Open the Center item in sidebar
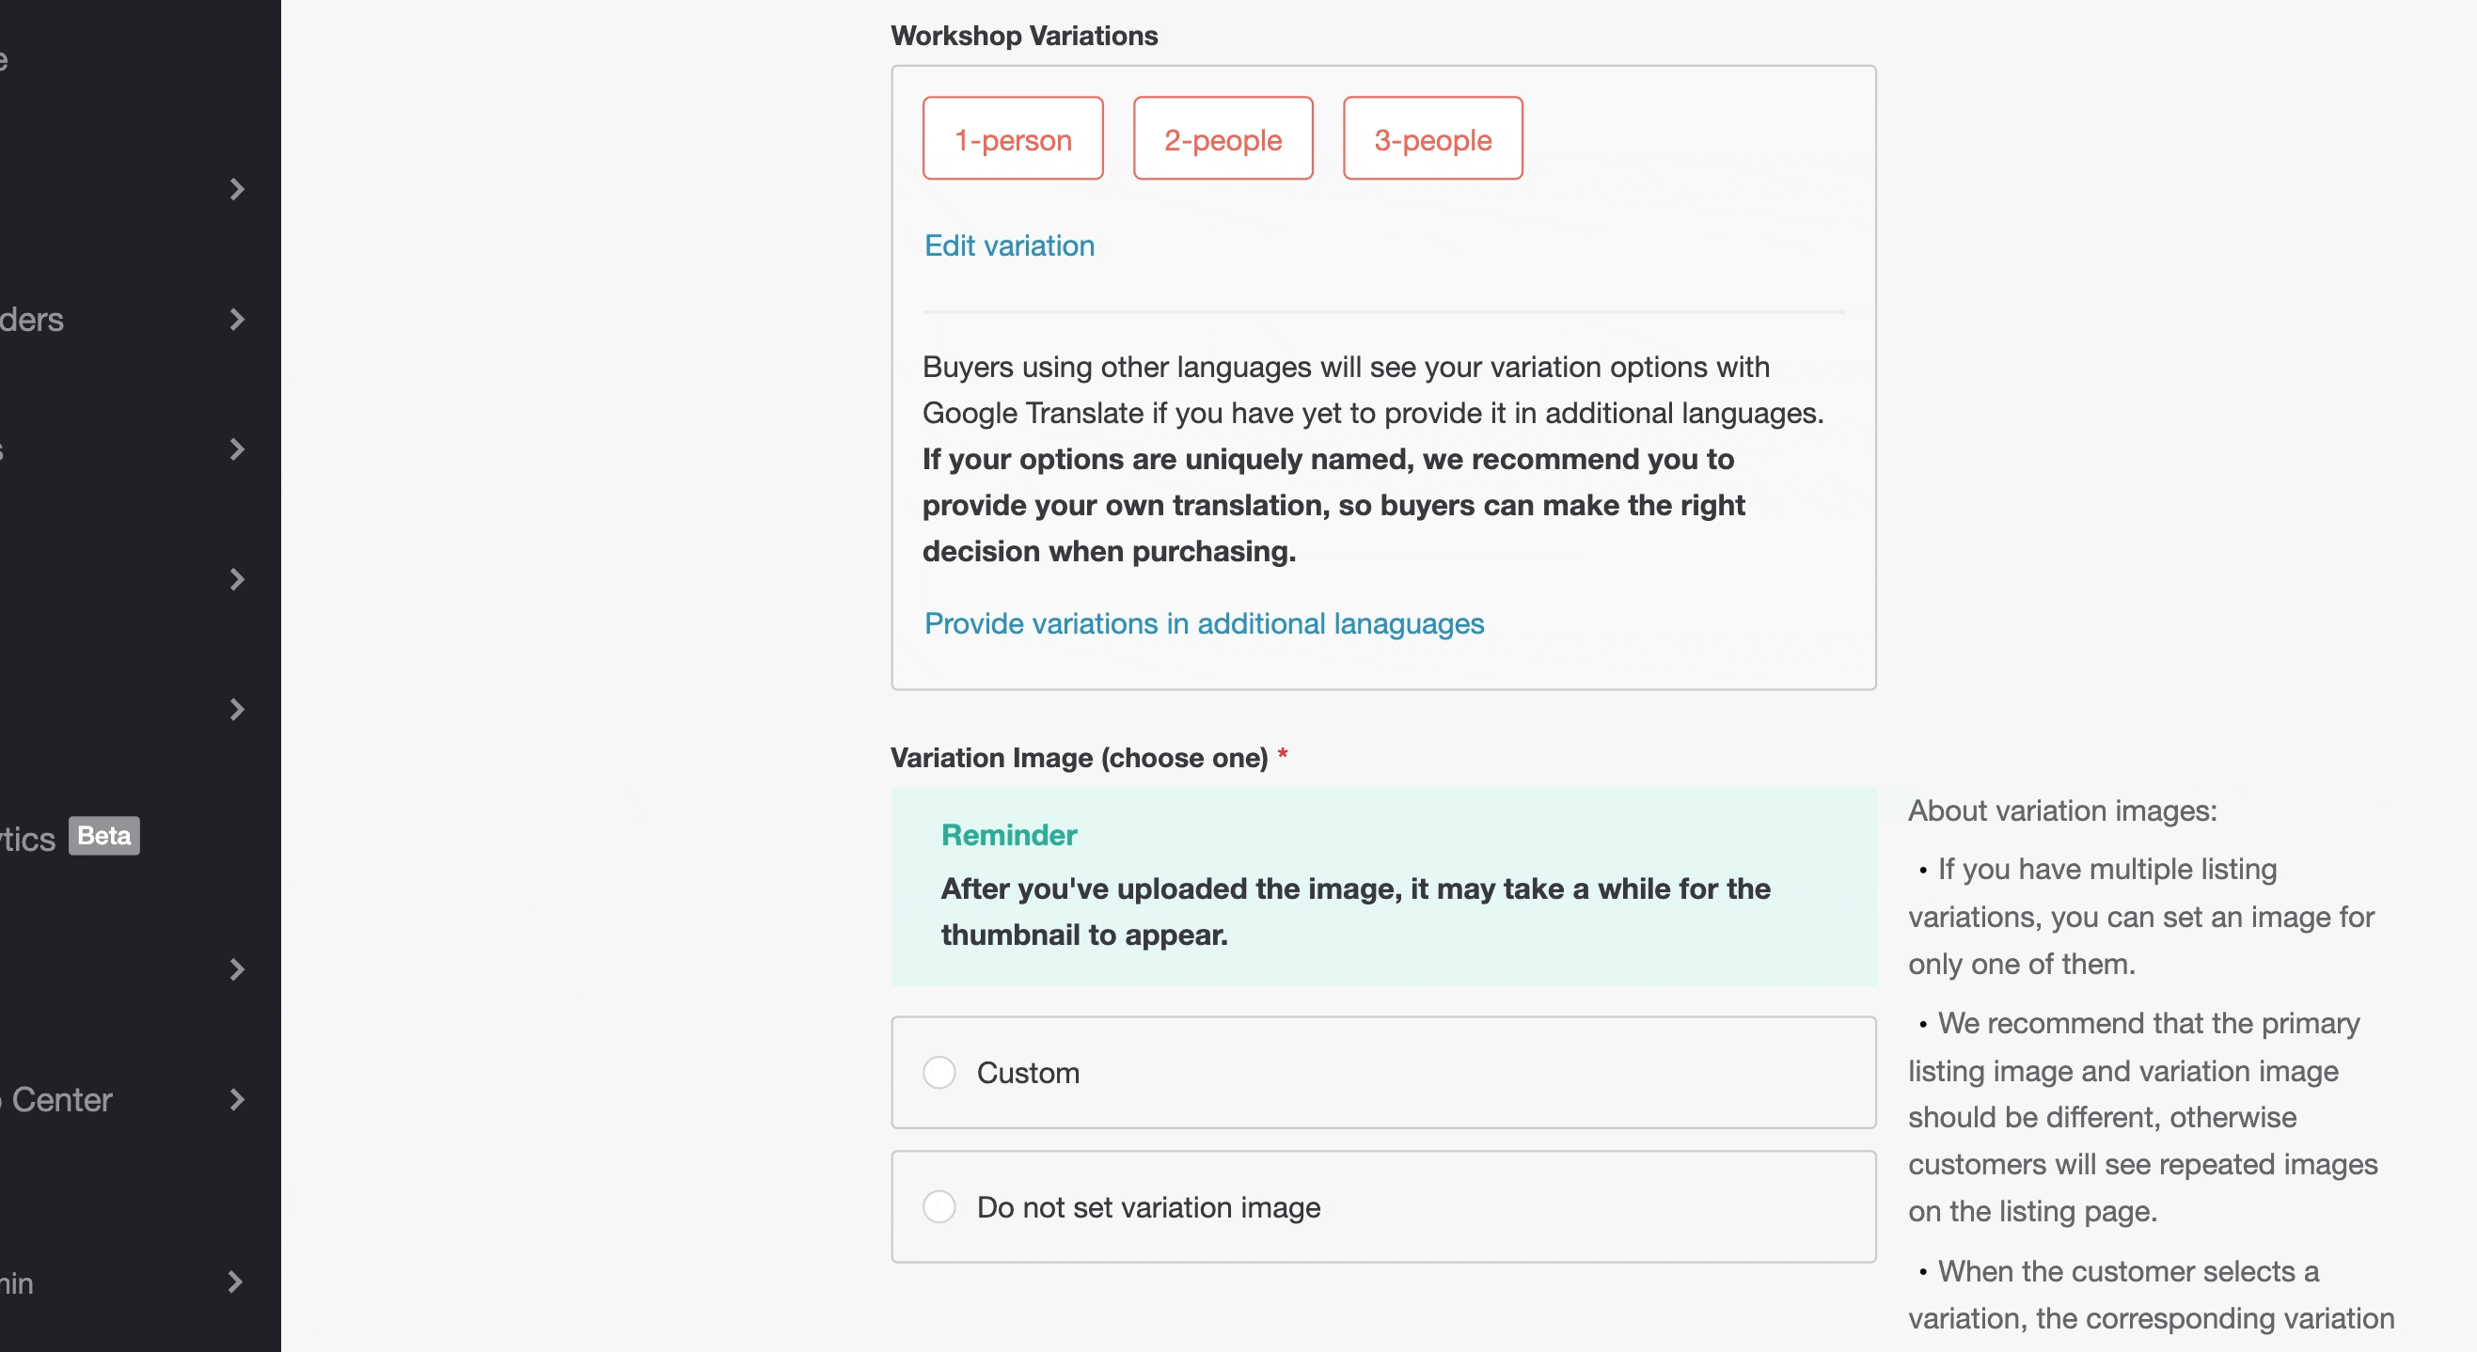The width and height of the screenshot is (2477, 1352). pos(61,1099)
